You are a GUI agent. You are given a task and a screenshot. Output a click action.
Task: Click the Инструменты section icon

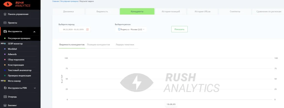coord(5,31)
